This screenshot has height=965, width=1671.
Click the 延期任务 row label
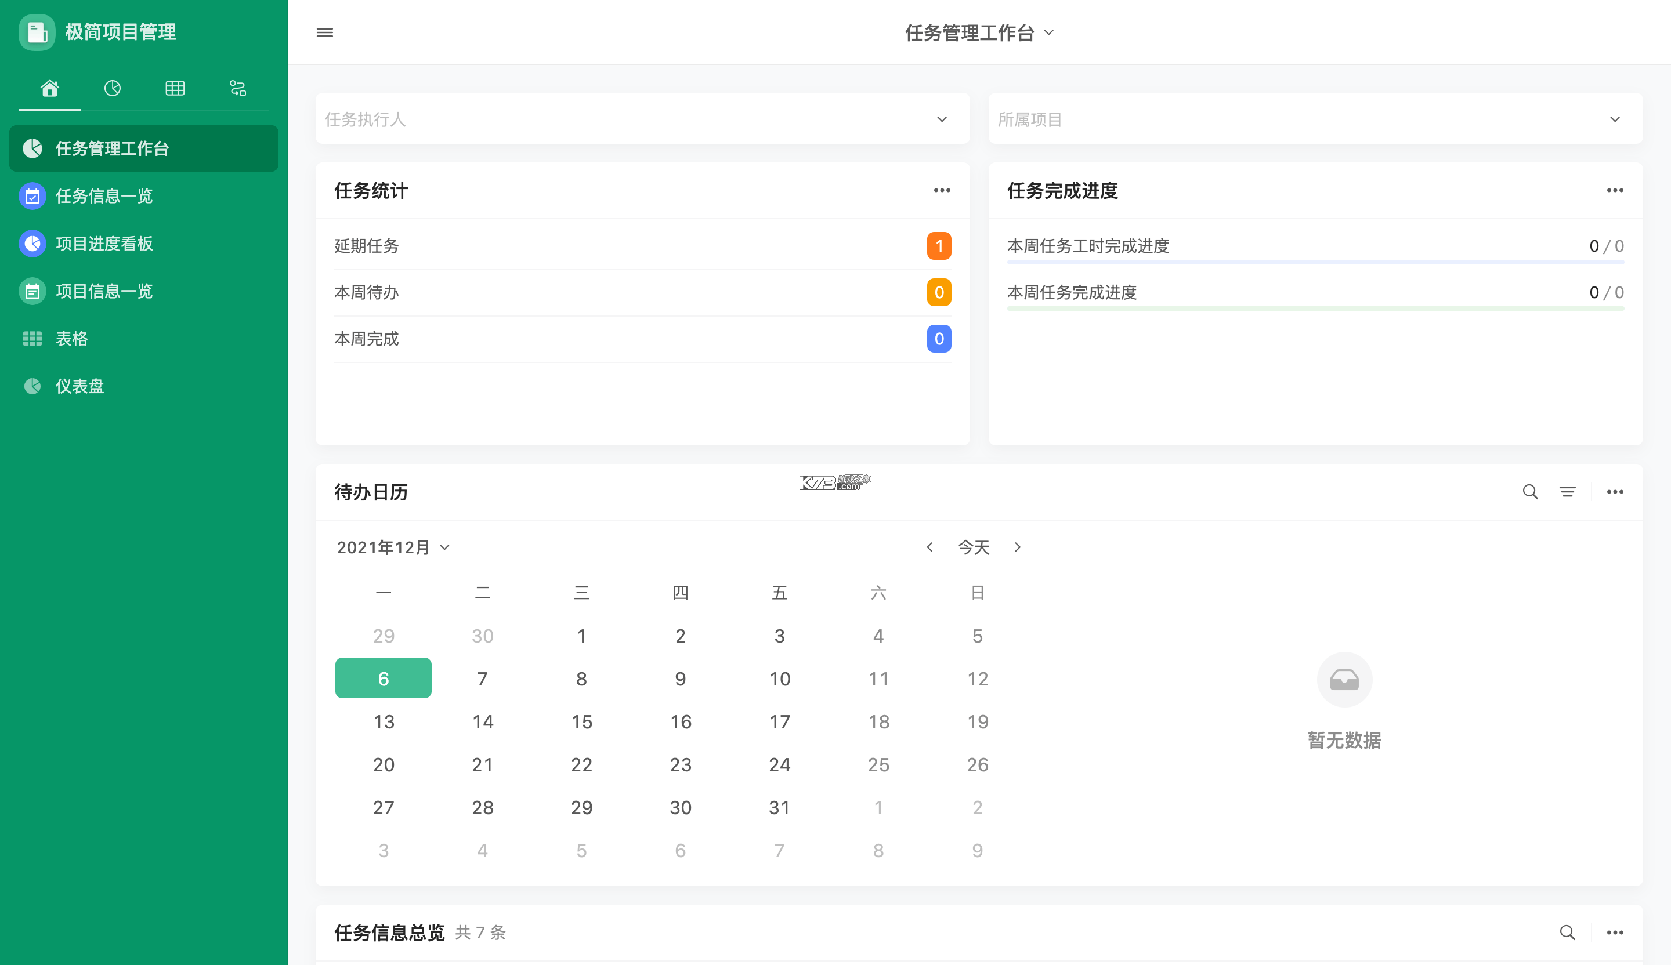coord(367,246)
